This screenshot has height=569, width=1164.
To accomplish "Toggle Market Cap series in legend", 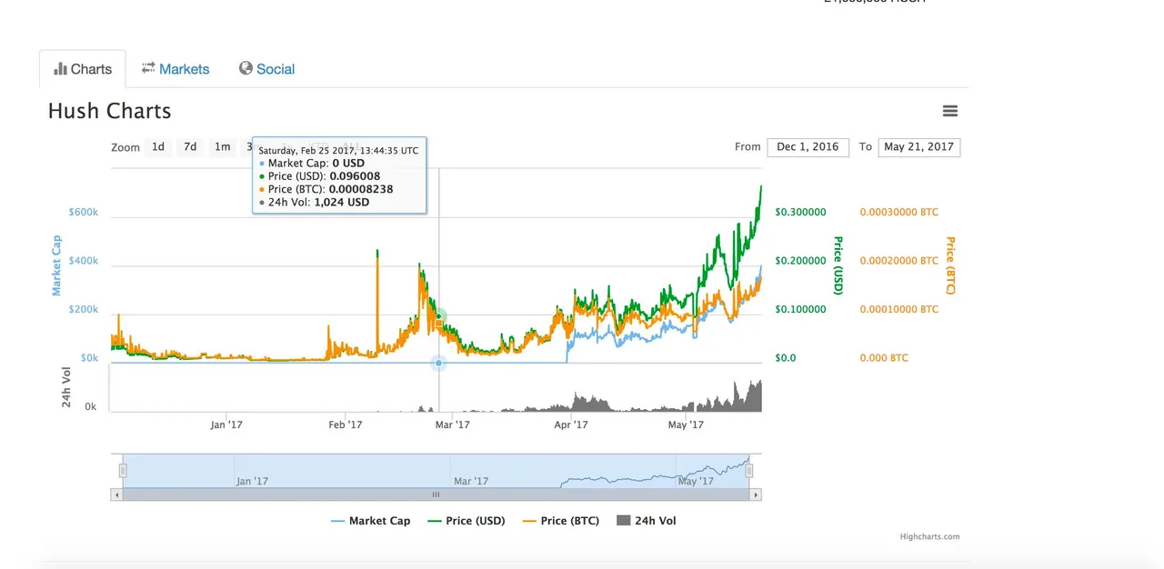I will (x=370, y=521).
